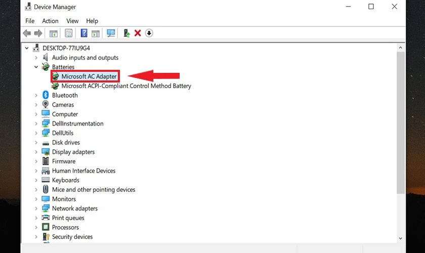The width and height of the screenshot is (425, 253).
Task: Click the Cameras webcam icon
Action: [46, 104]
